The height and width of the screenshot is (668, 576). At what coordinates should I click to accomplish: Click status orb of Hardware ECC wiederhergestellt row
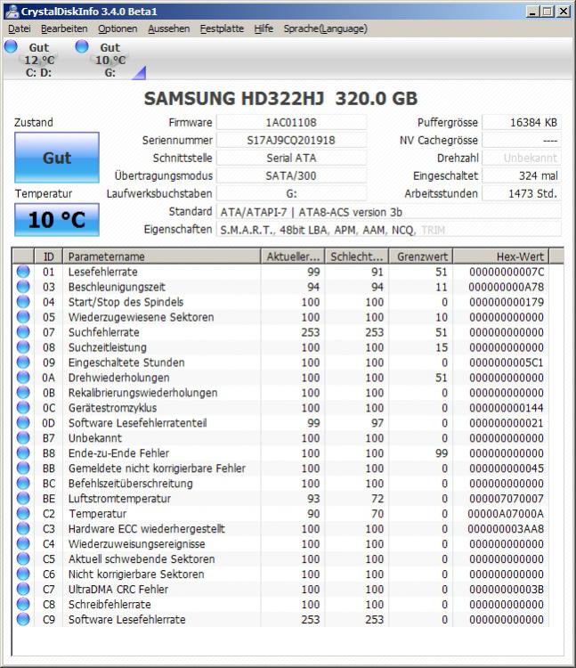(x=23, y=529)
